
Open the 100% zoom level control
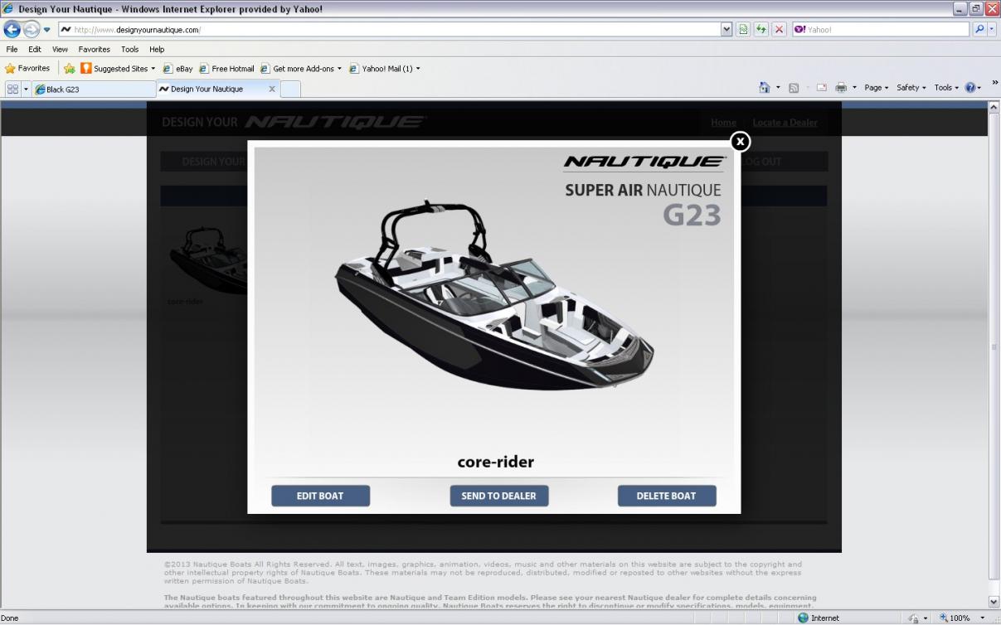pyautogui.click(x=961, y=618)
